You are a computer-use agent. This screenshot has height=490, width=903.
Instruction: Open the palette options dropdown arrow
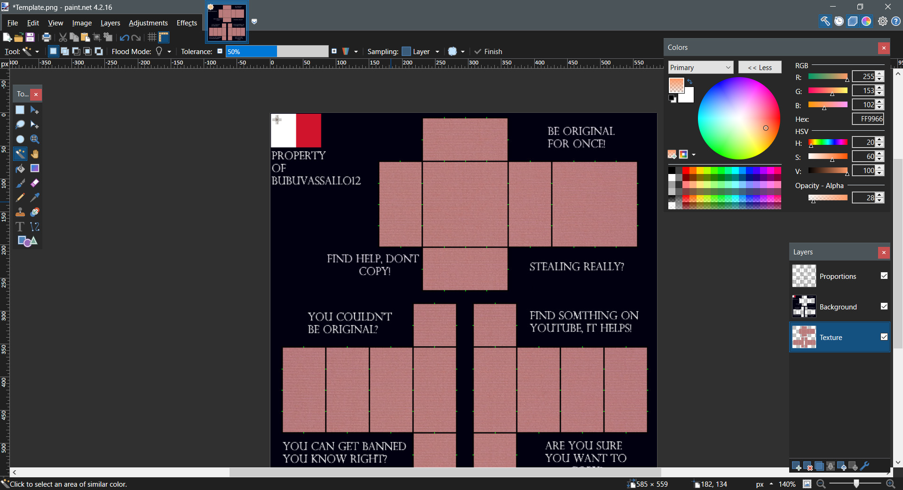click(694, 155)
